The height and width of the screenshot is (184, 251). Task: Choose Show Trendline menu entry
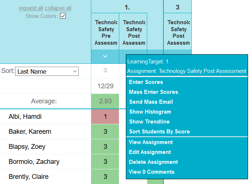click(149, 122)
